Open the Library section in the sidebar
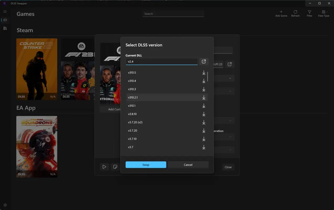The width and height of the screenshot is (334, 210). pos(5,28)
